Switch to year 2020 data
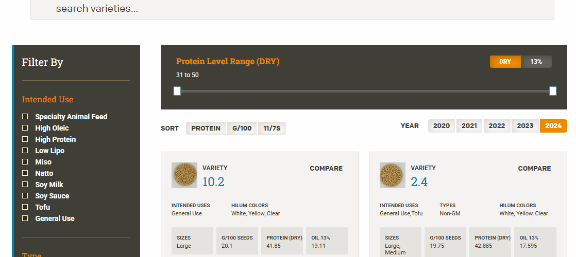Image resolution: width=576 pixels, height=257 pixels. tap(441, 126)
